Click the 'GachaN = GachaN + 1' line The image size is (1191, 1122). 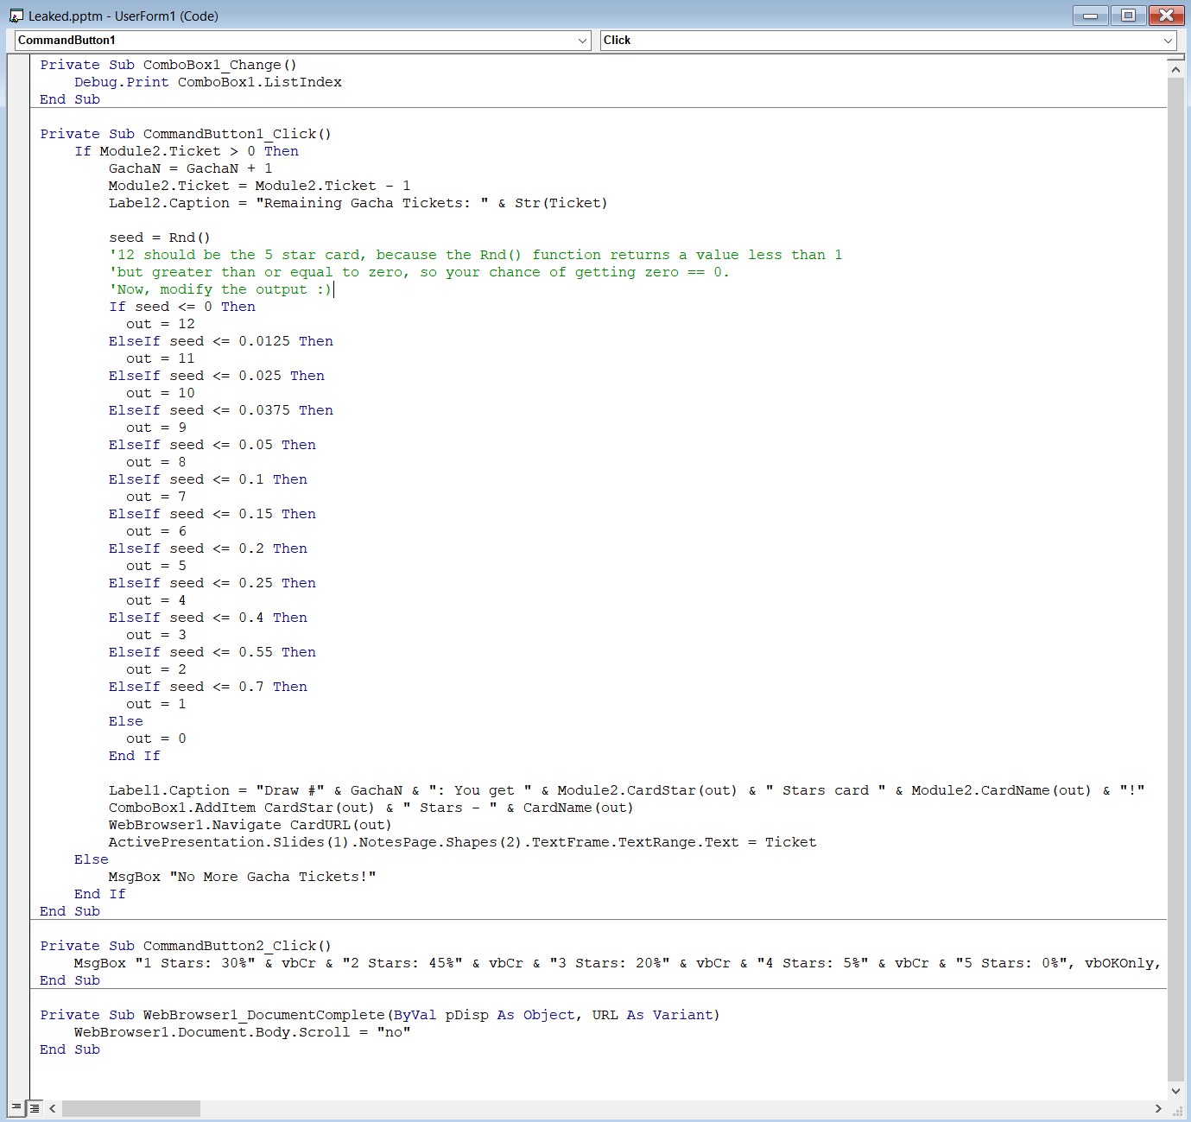[x=191, y=168]
